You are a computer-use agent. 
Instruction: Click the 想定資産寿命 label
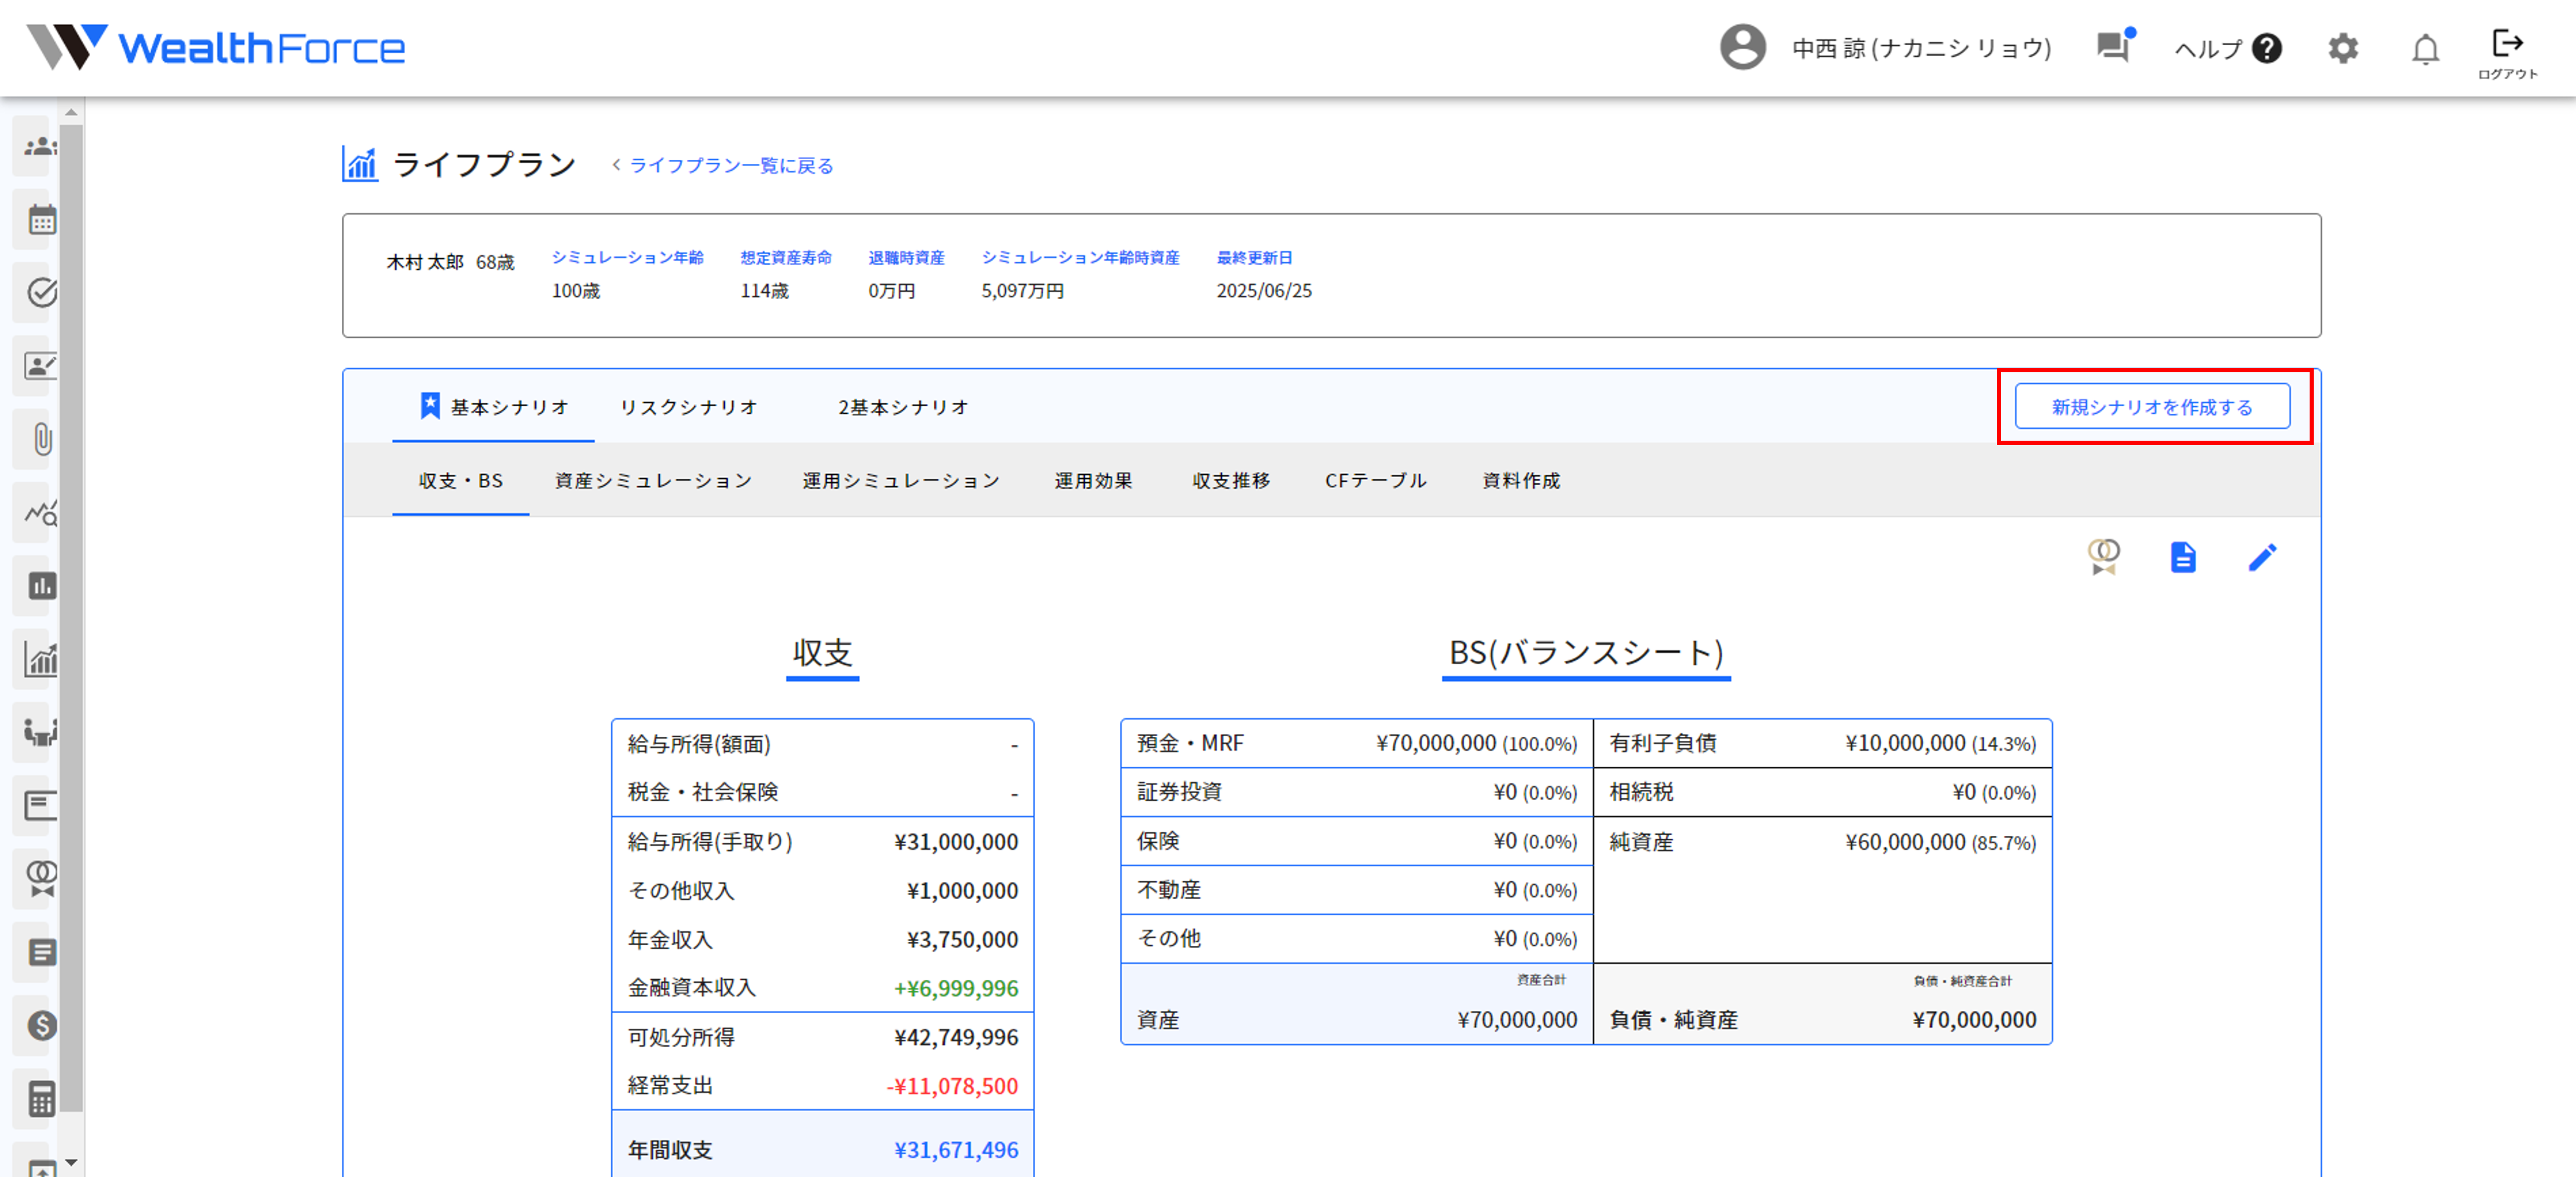[x=786, y=257]
